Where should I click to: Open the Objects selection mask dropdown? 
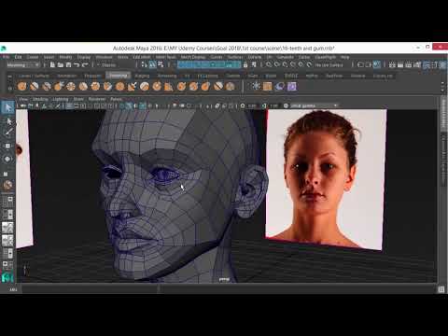(109, 65)
